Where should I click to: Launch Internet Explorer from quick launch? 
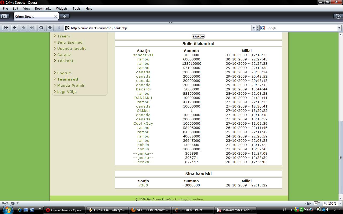tap(20, 210)
